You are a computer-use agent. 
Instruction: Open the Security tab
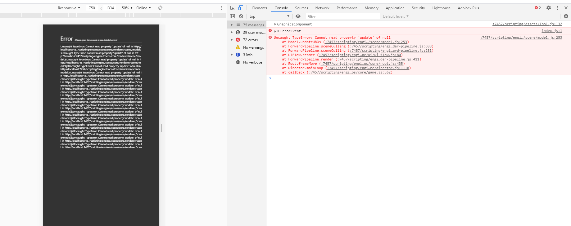click(418, 8)
